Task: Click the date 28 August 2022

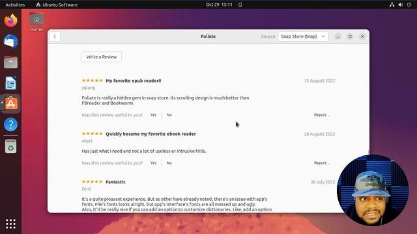Action: [319, 134]
